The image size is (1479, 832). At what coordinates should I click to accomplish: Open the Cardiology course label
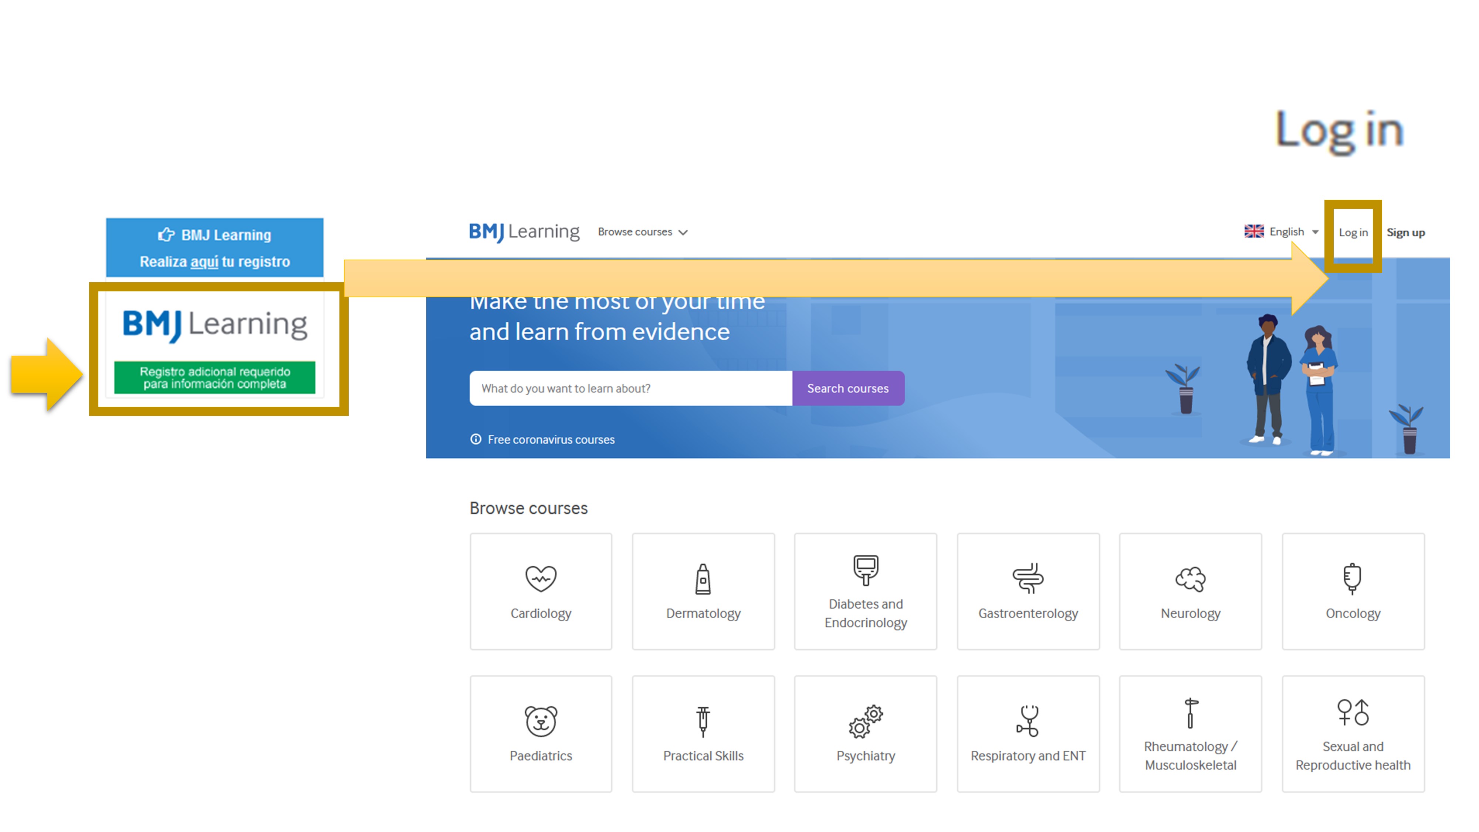point(541,613)
